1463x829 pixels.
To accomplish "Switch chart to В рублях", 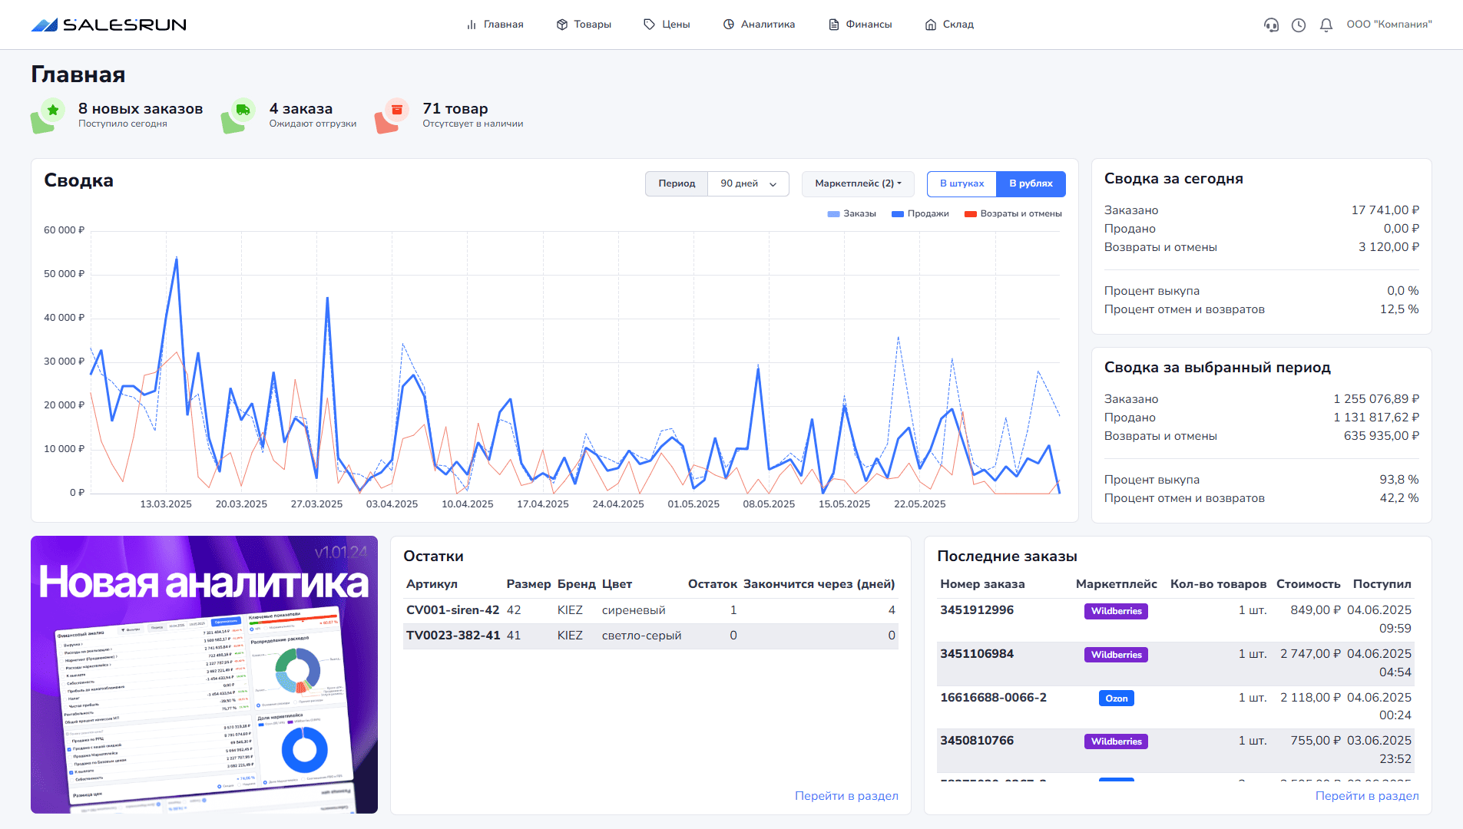I will (1031, 183).
